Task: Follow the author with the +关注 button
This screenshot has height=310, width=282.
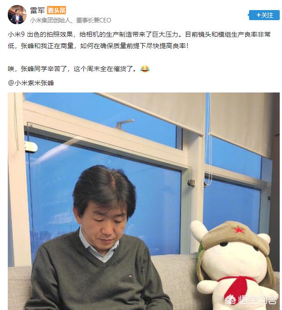Action: 264,15
